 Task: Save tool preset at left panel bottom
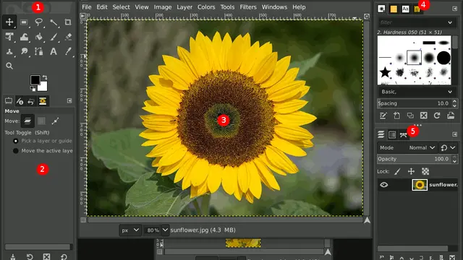pyautogui.click(x=13, y=257)
